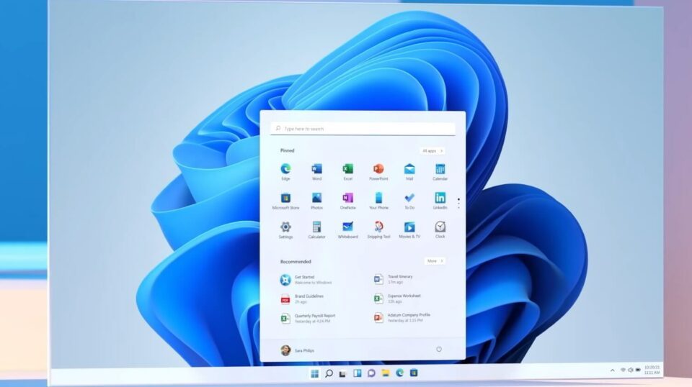Open Edge from pinned apps
Image resolution: width=692 pixels, height=387 pixels.
coord(285,171)
